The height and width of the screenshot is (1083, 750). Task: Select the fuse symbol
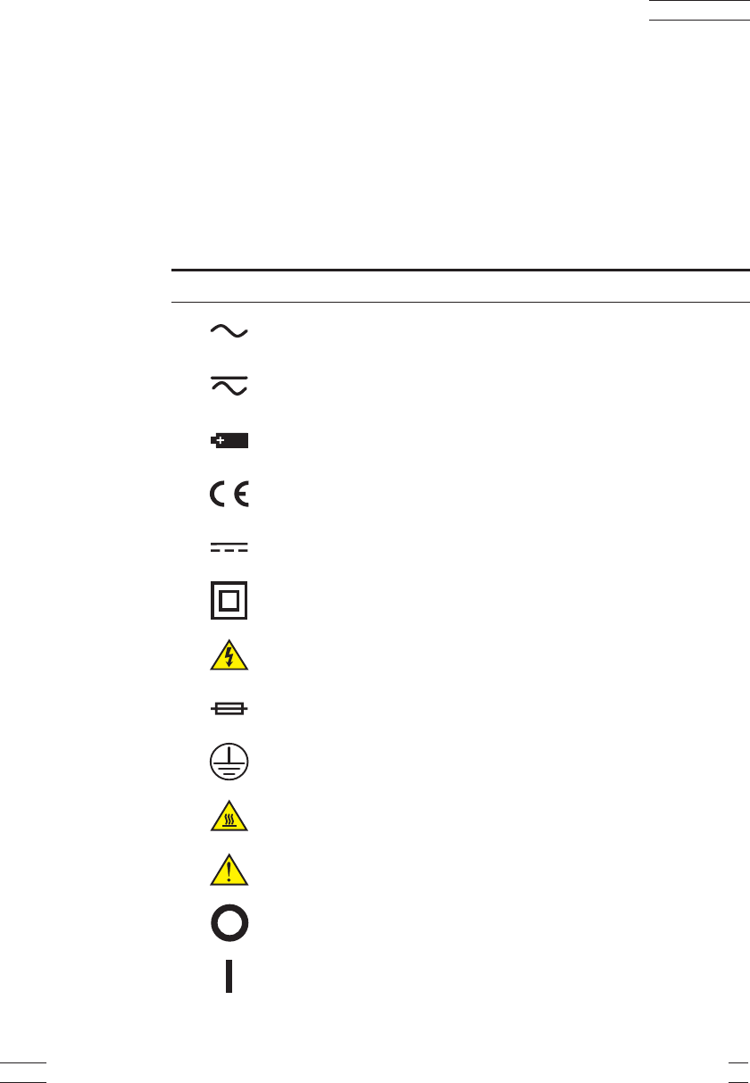(x=229, y=709)
